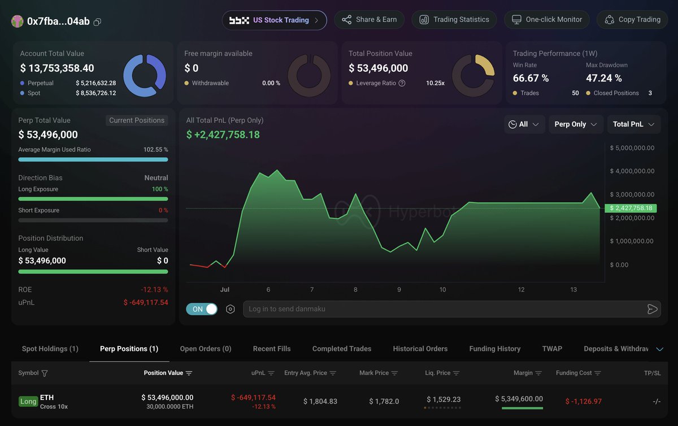Click entry price $1,804.83

click(x=320, y=401)
